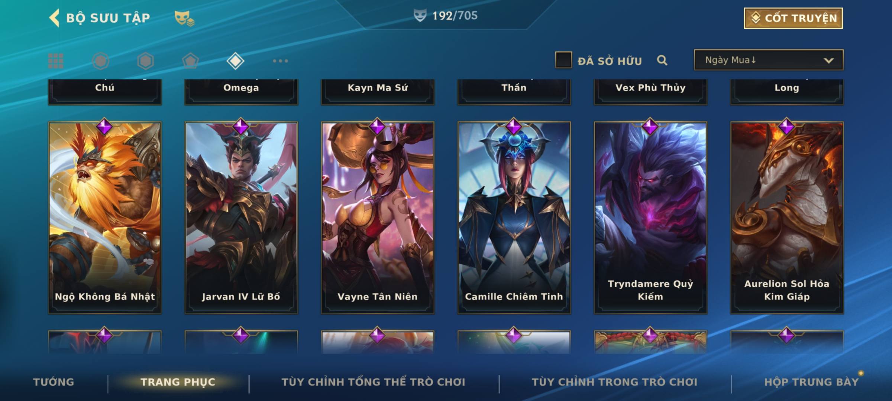The height and width of the screenshot is (401, 892).
Task: Open the golden mask and coins icon
Action: pos(185,19)
